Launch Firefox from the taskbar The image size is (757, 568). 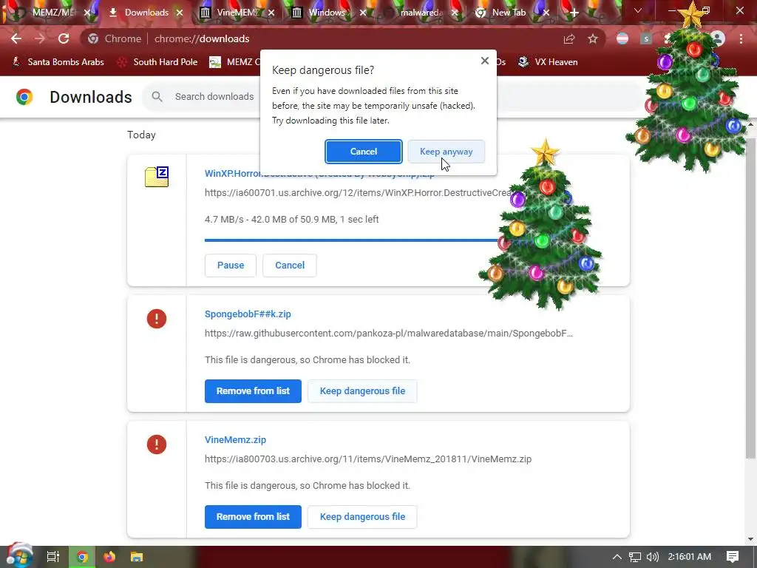tap(109, 557)
